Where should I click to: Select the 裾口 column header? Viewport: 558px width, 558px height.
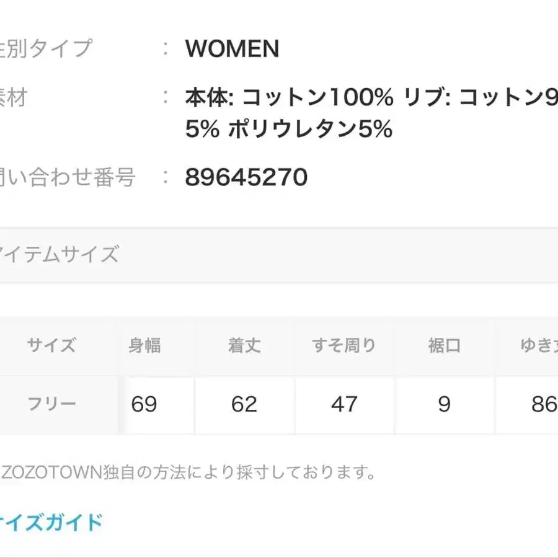[444, 345]
